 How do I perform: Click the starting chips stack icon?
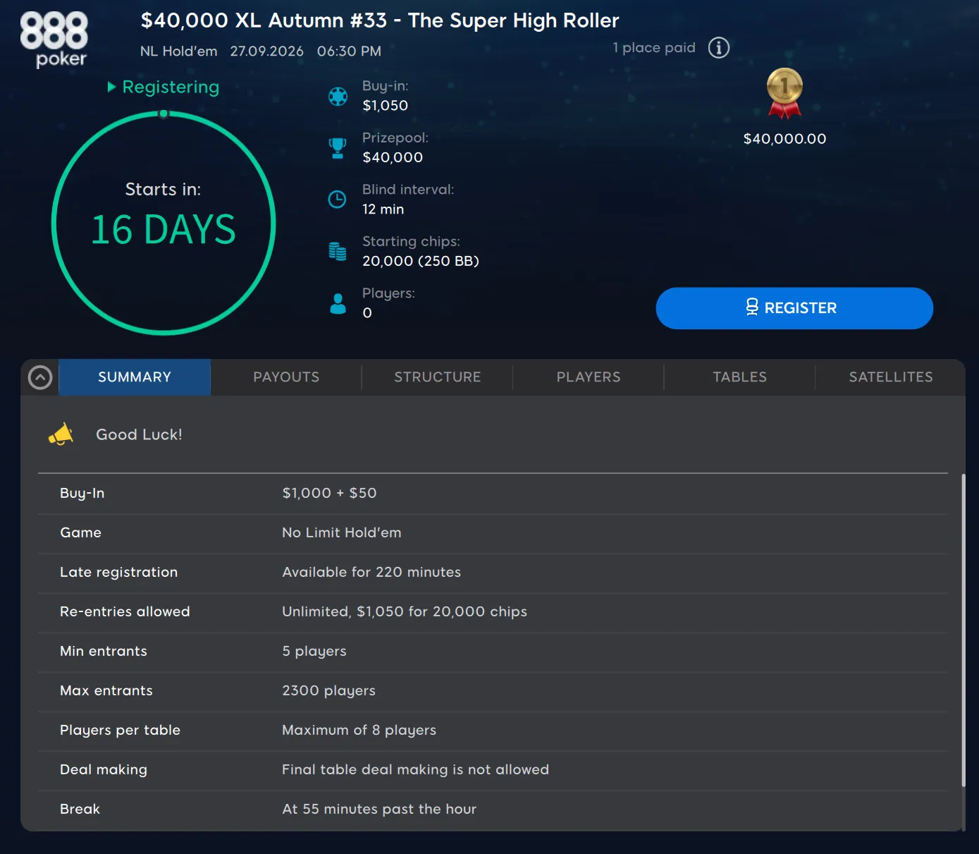(338, 251)
